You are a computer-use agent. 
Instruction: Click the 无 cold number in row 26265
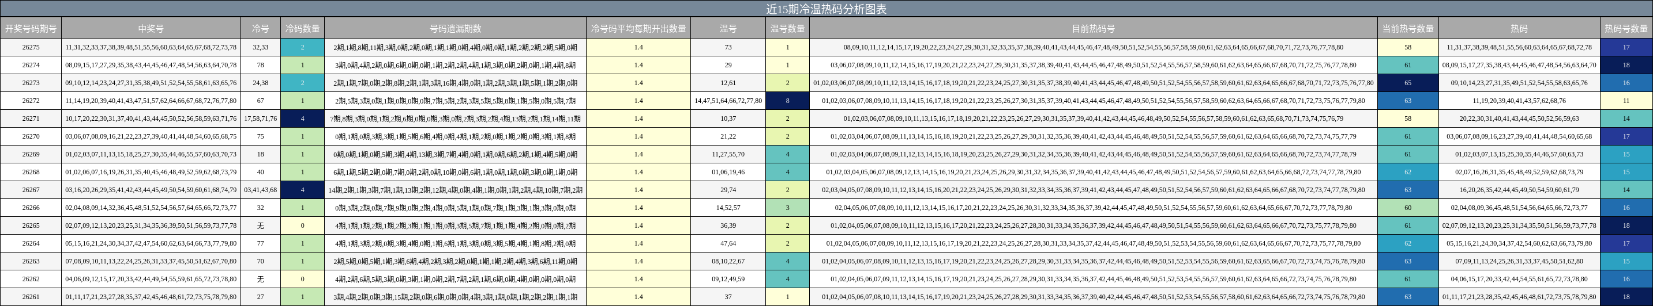pyautogui.click(x=261, y=226)
